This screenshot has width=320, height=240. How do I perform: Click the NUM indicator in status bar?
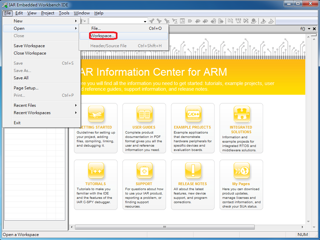(x=303, y=235)
